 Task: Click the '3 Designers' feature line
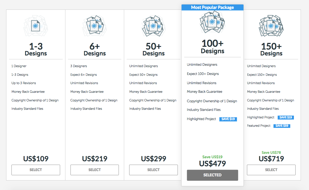tap(79, 66)
